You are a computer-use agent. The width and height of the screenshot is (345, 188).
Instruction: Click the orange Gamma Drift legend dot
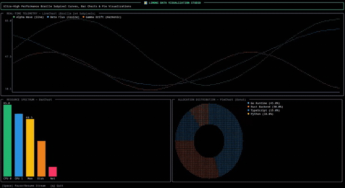[83, 17]
